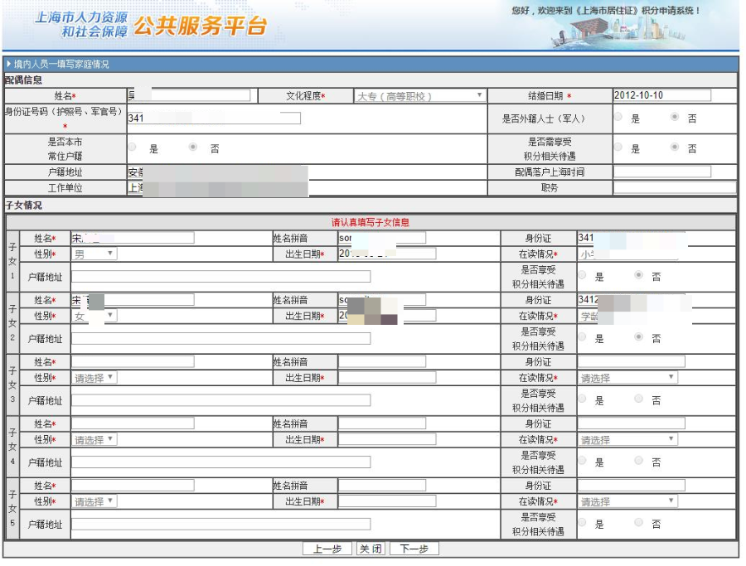This screenshot has height=566, width=746.
Task: Select 是 for 子女5 积分相关待遇
Action: tap(583, 522)
